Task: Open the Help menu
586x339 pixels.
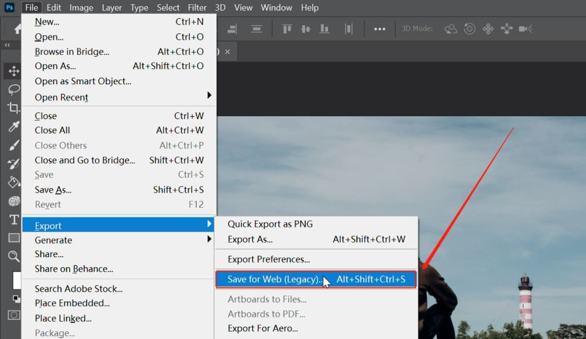Action: coord(310,8)
